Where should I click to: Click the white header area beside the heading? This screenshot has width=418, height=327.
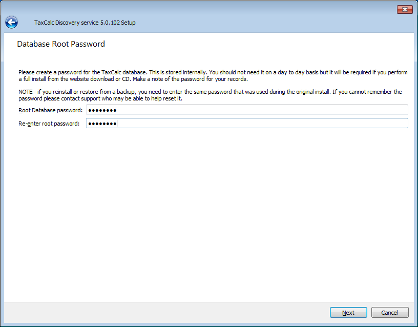point(256,44)
